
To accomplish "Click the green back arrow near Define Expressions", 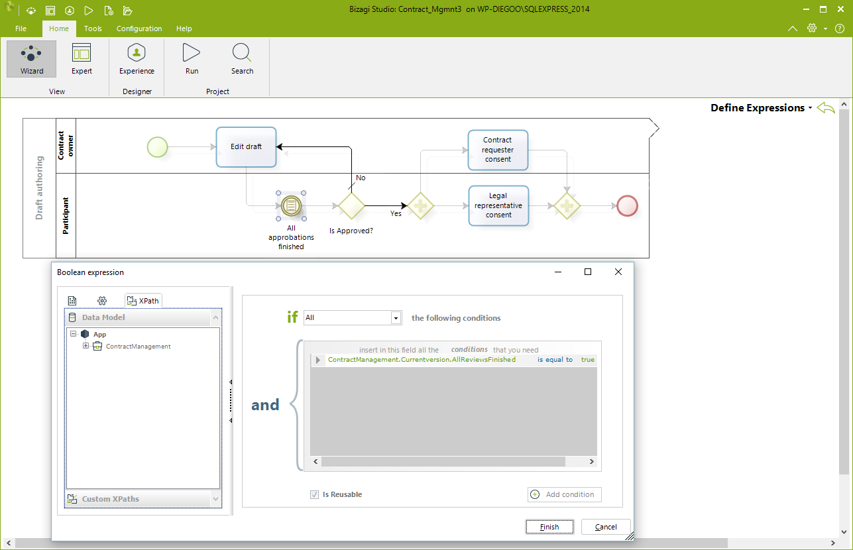I will point(826,108).
